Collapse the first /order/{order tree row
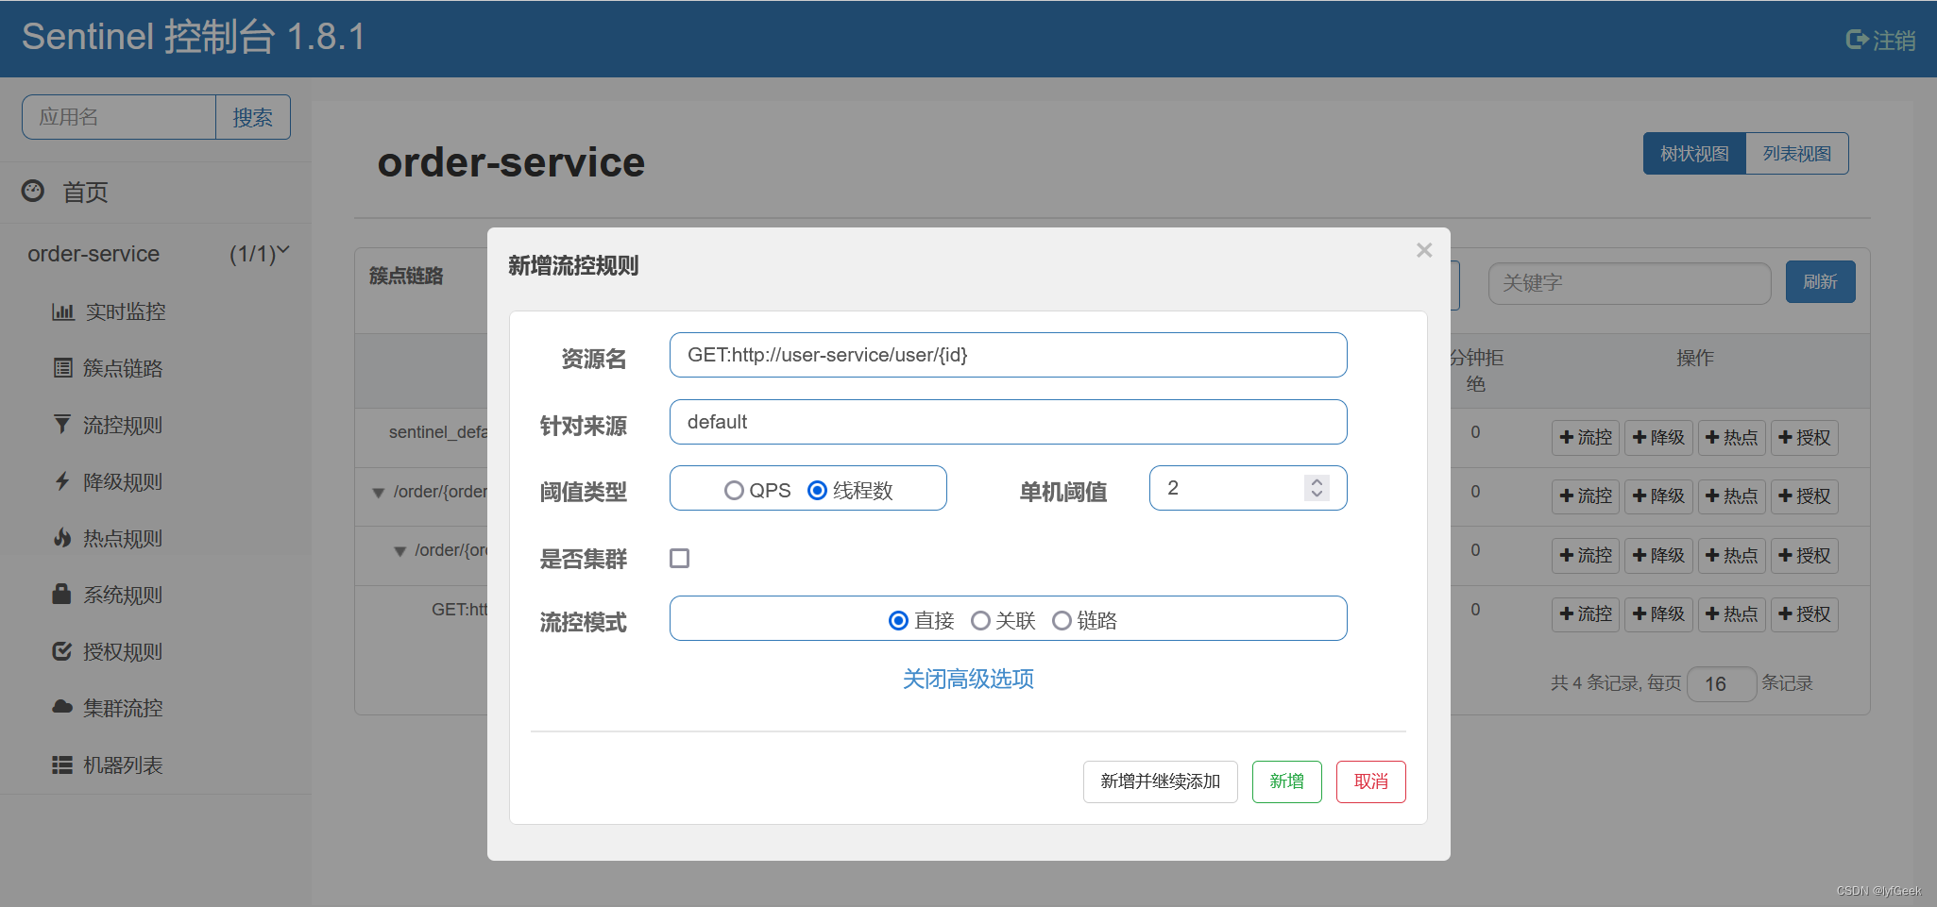Image resolution: width=1937 pixels, height=907 pixels. (379, 493)
